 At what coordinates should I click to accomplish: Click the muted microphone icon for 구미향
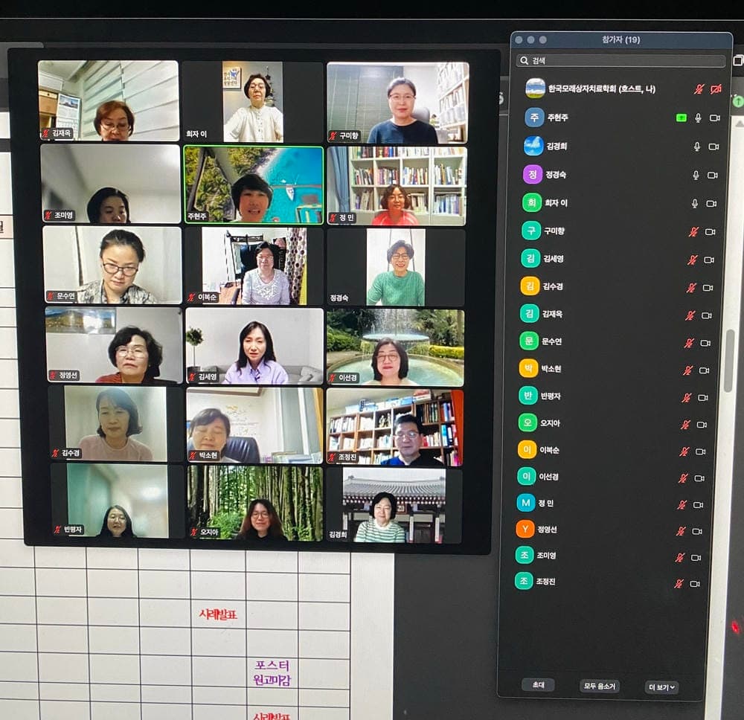coord(693,231)
